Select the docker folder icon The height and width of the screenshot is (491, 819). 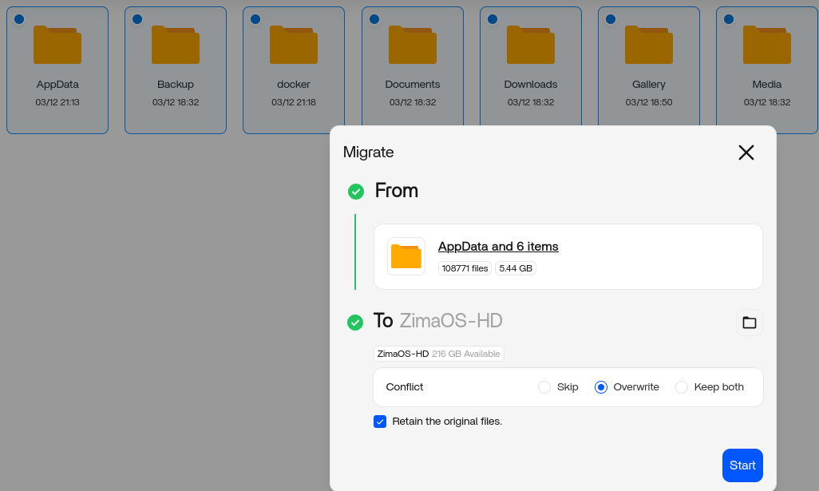[294, 45]
